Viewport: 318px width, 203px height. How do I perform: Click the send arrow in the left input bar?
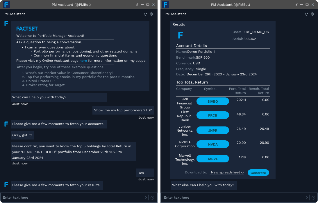pyautogui.click(x=146, y=197)
